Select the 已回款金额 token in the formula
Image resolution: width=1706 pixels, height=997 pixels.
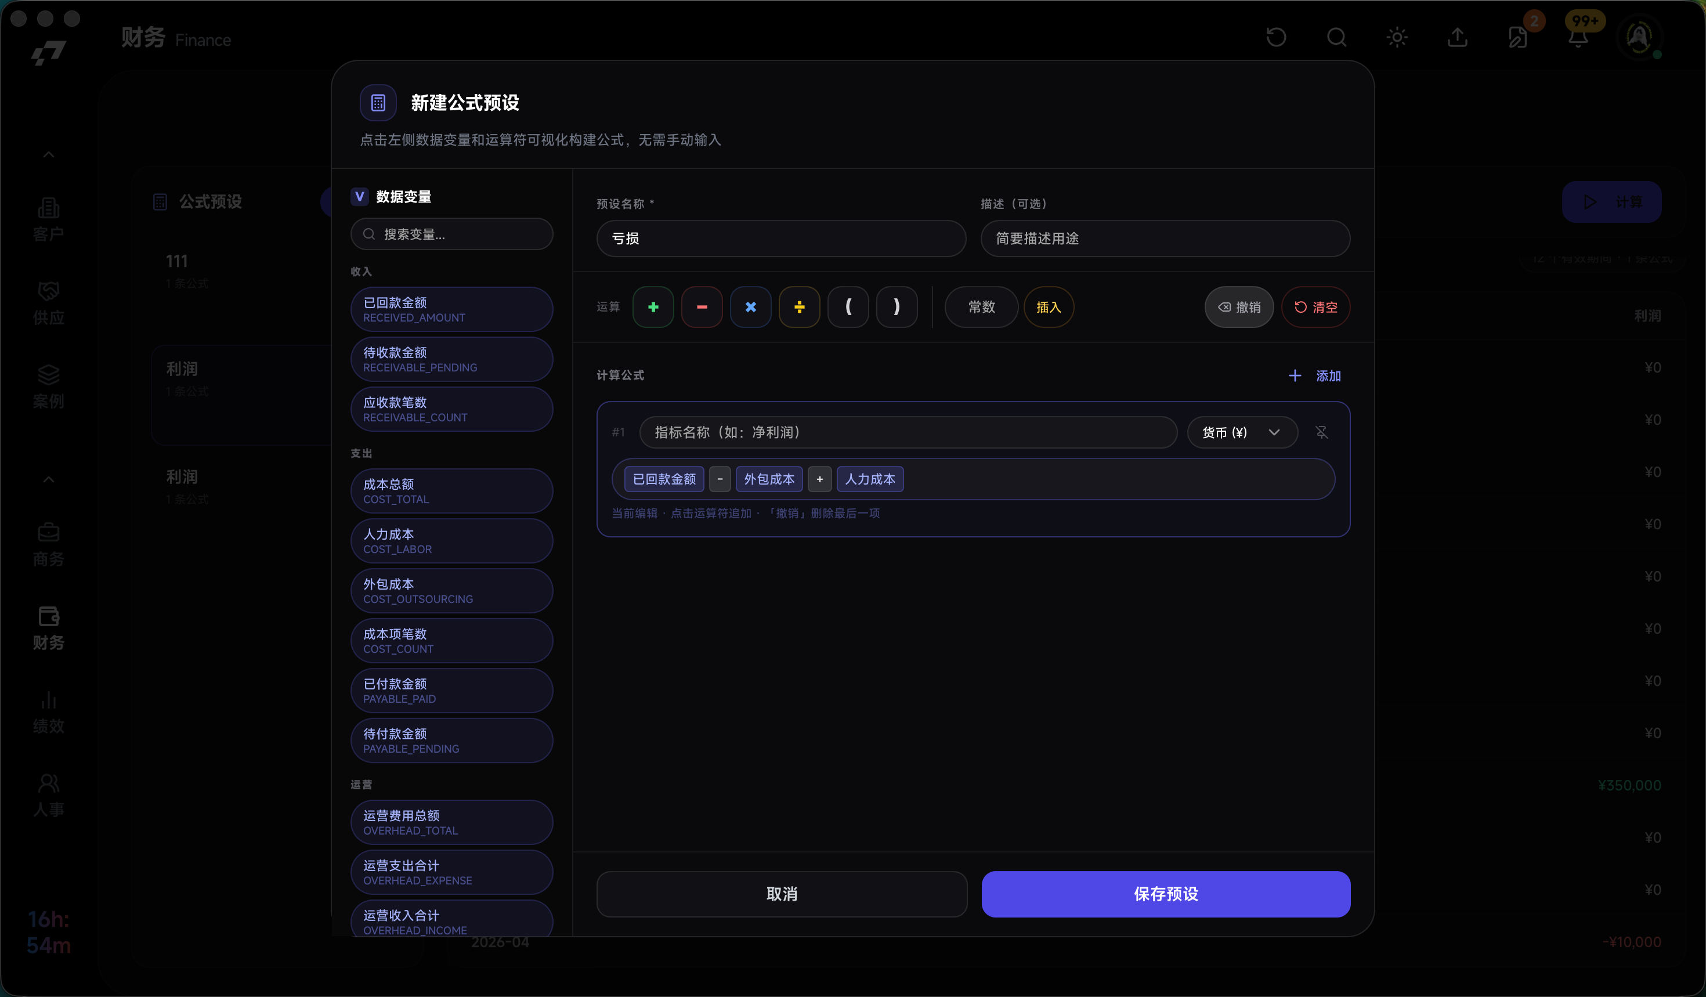[x=664, y=479]
